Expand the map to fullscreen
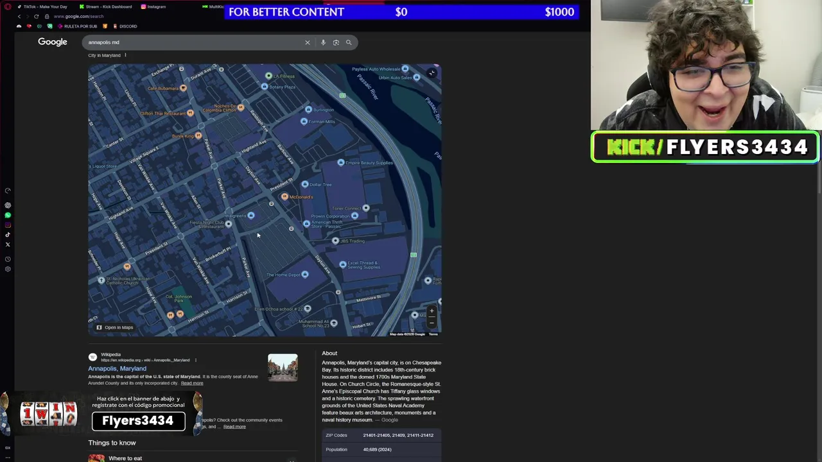 (432, 73)
